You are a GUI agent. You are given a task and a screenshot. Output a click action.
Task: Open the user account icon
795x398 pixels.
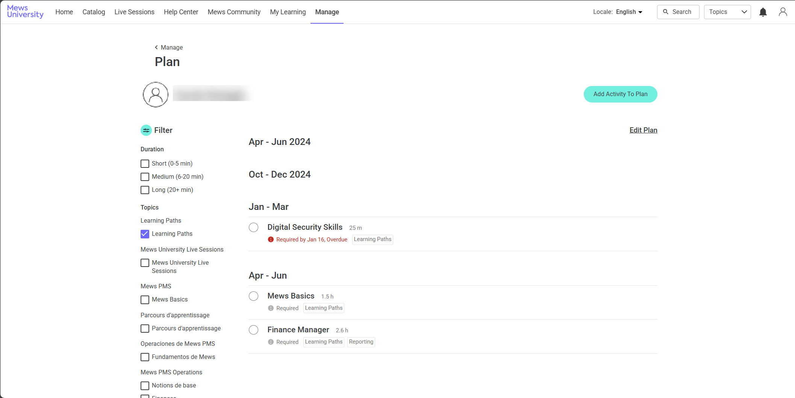pyautogui.click(x=783, y=12)
